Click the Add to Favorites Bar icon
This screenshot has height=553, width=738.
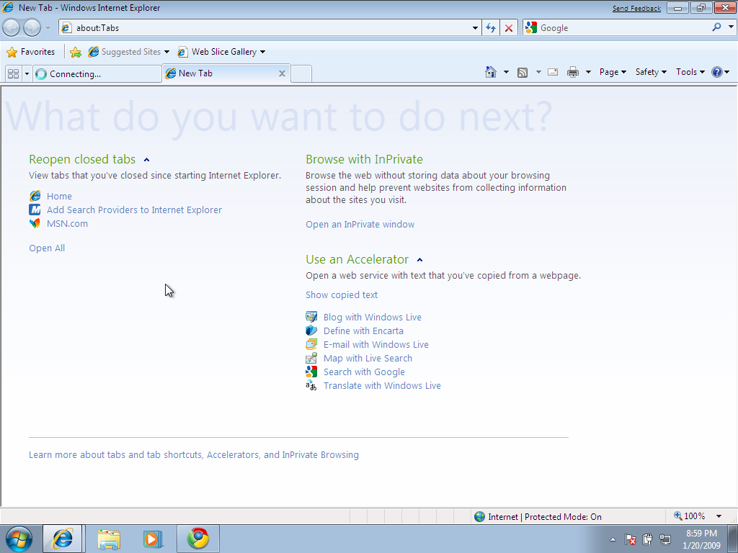75,52
